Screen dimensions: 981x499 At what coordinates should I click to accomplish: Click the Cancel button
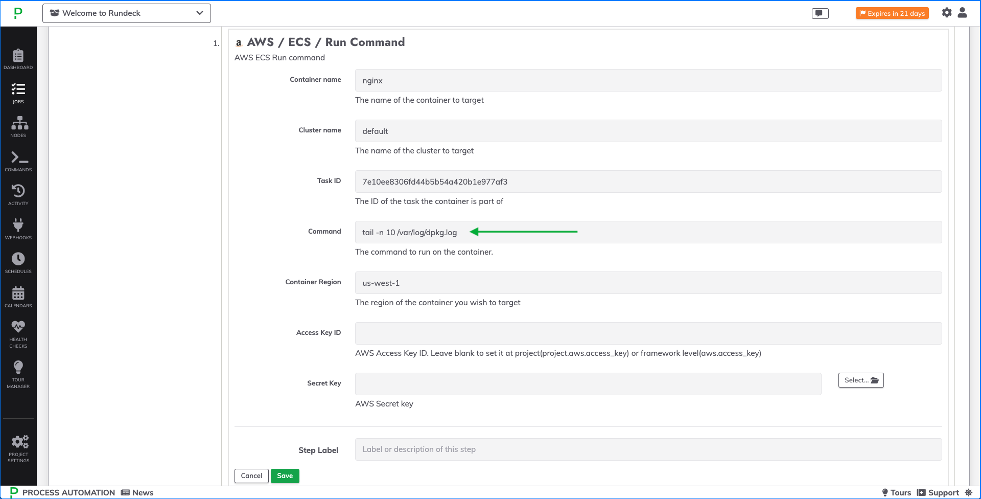click(251, 476)
